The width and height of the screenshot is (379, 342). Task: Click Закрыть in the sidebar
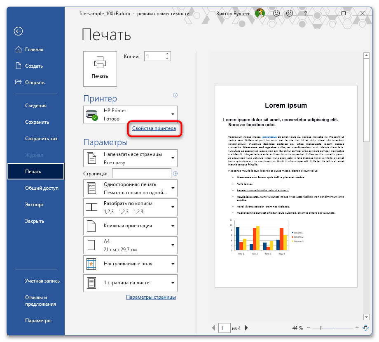pos(36,221)
